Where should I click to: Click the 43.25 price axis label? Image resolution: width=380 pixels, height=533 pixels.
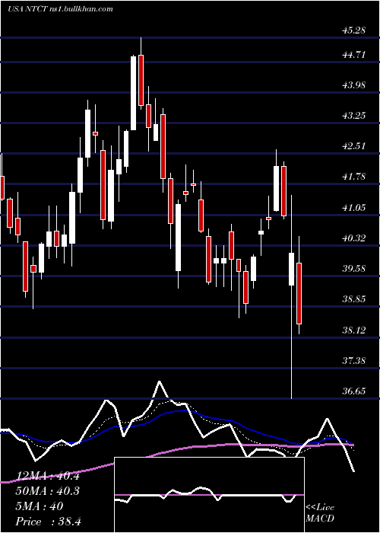point(354,116)
